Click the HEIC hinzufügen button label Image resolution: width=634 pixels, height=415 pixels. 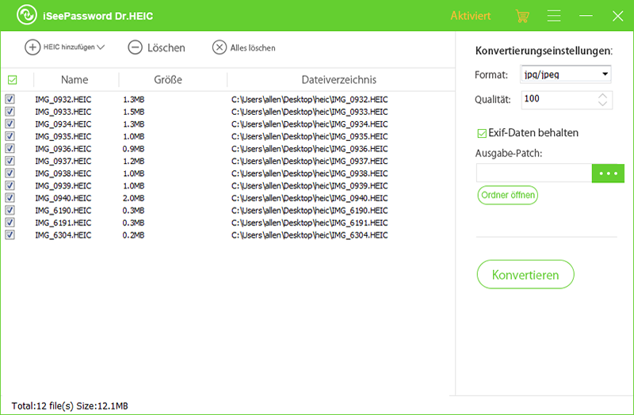[x=69, y=48]
